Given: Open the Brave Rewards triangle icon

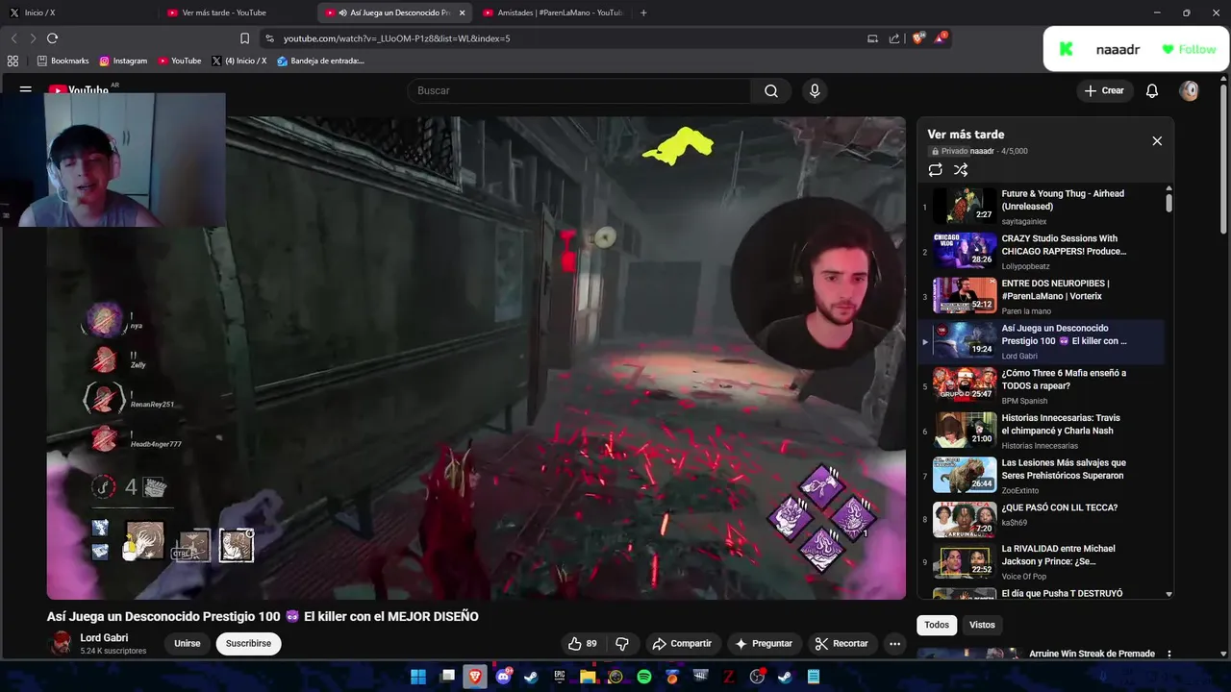Looking at the screenshot, I should (x=941, y=38).
